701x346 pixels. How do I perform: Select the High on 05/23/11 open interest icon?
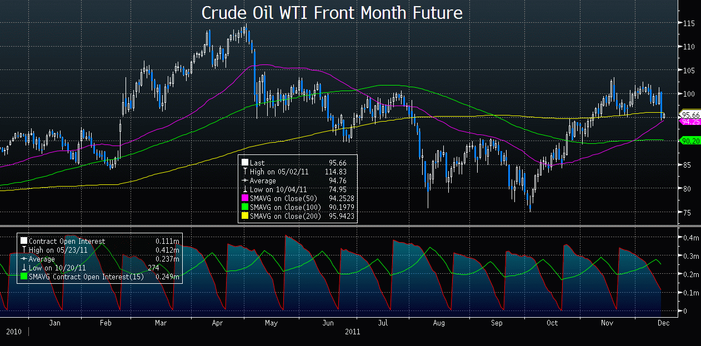pyautogui.click(x=24, y=250)
